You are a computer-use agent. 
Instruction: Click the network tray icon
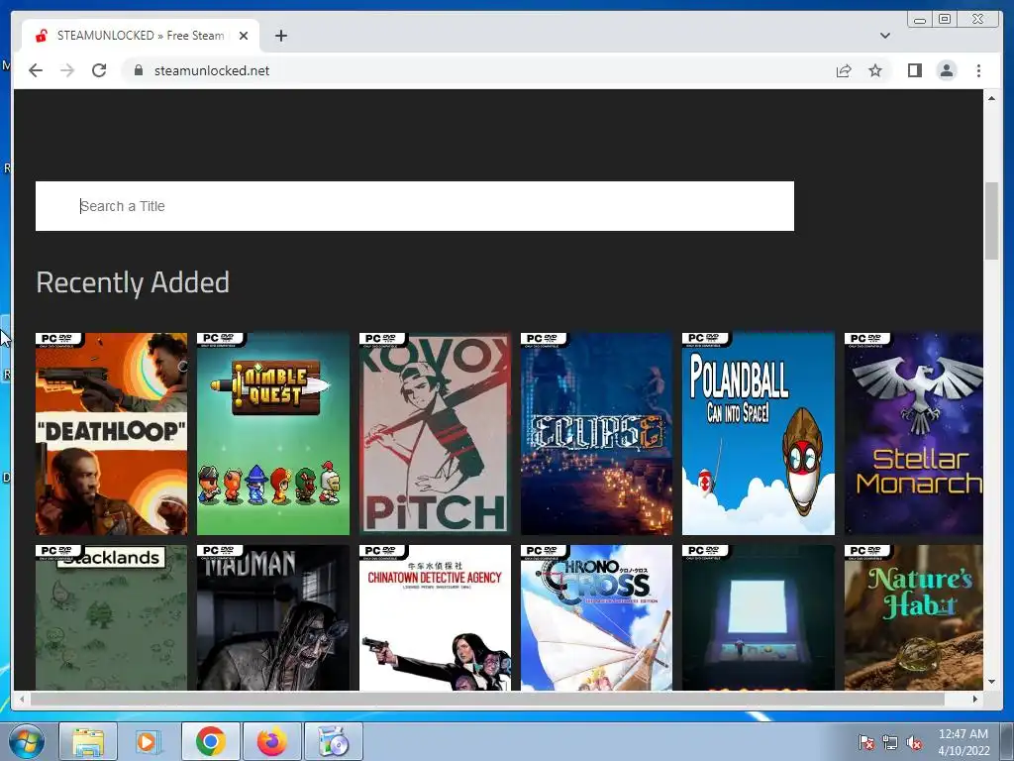point(890,742)
